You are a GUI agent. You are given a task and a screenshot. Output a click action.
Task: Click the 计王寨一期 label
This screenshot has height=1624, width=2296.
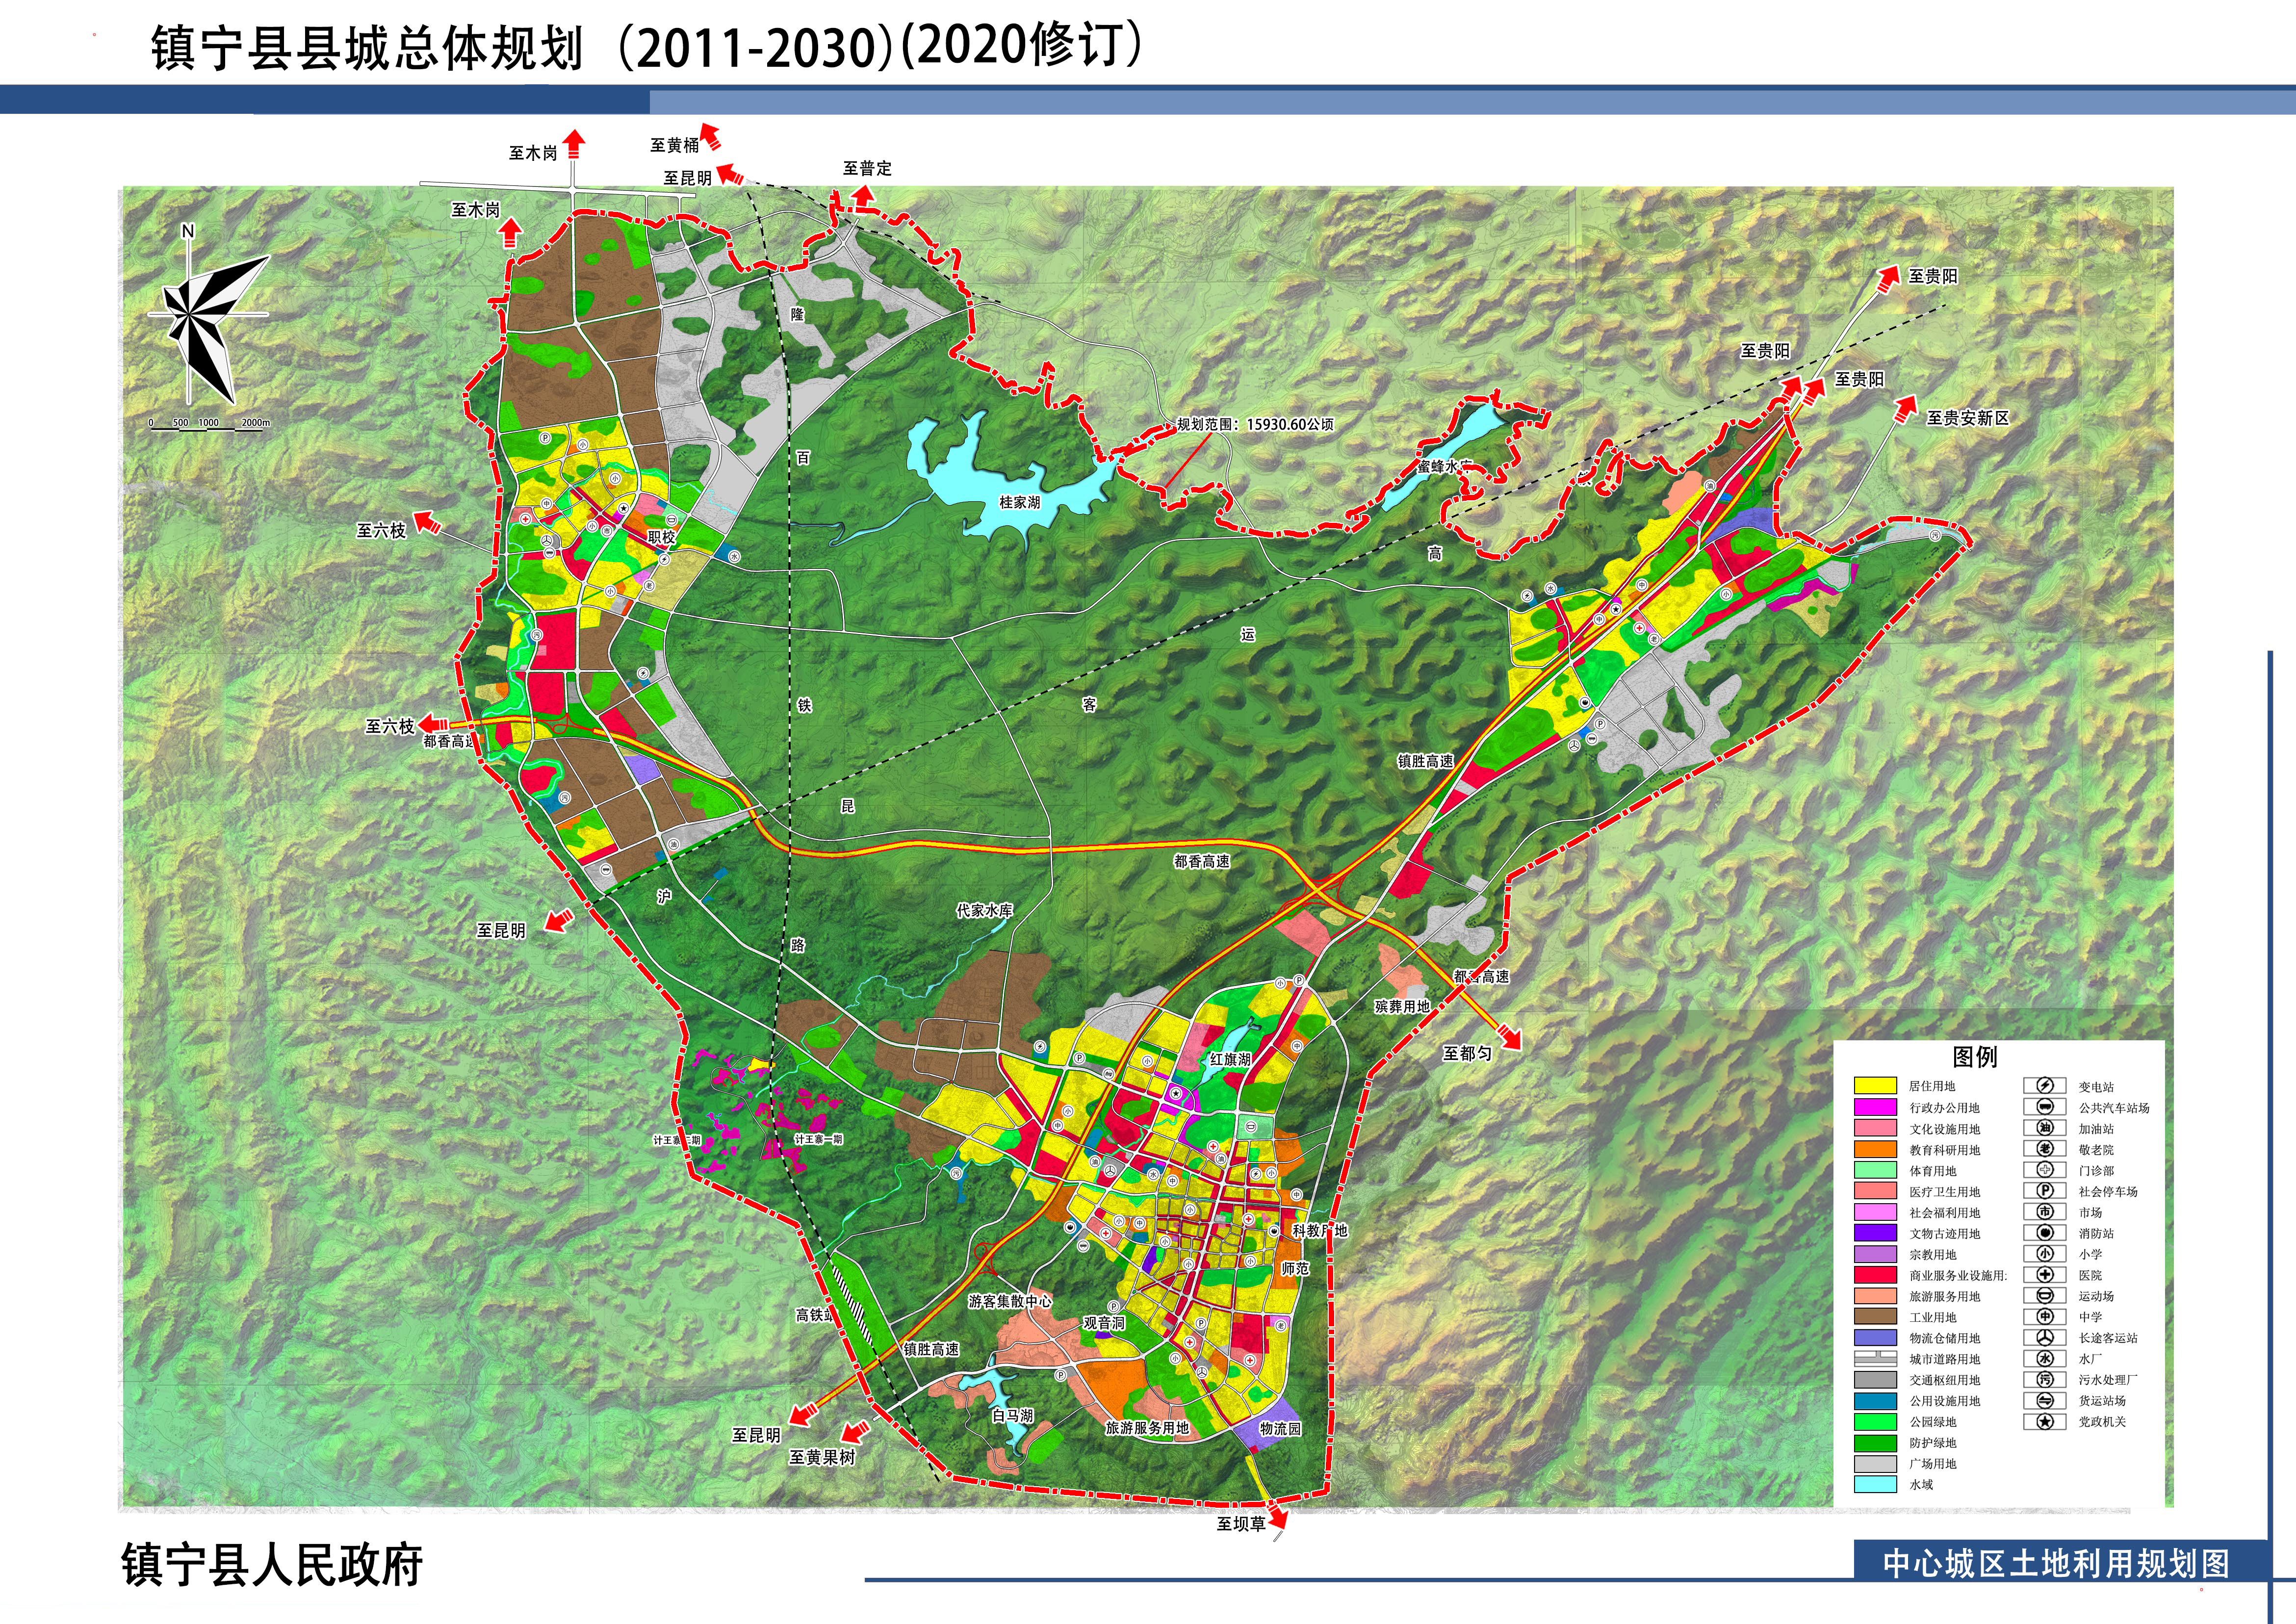819,1139
